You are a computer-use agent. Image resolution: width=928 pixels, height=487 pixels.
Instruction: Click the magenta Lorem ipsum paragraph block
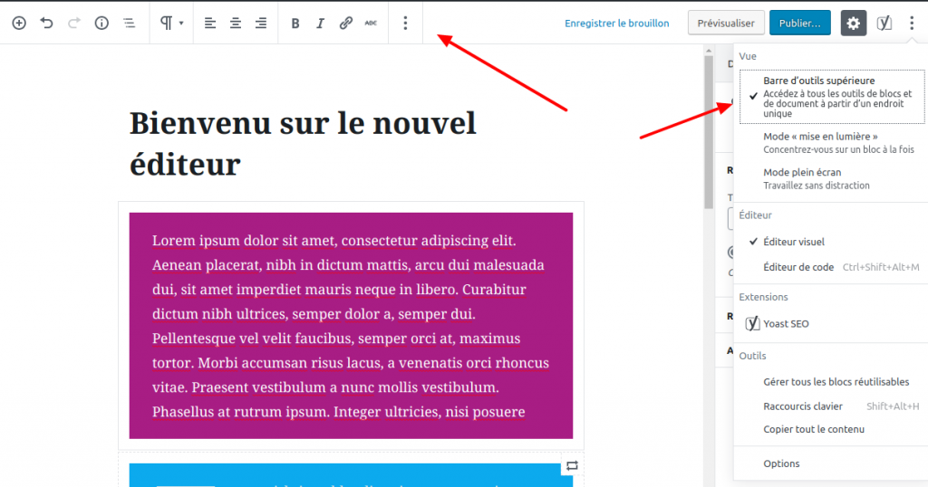pyautogui.click(x=351, y=326)
